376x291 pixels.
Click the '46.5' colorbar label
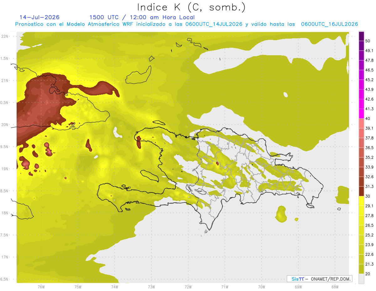click(369, 70)
